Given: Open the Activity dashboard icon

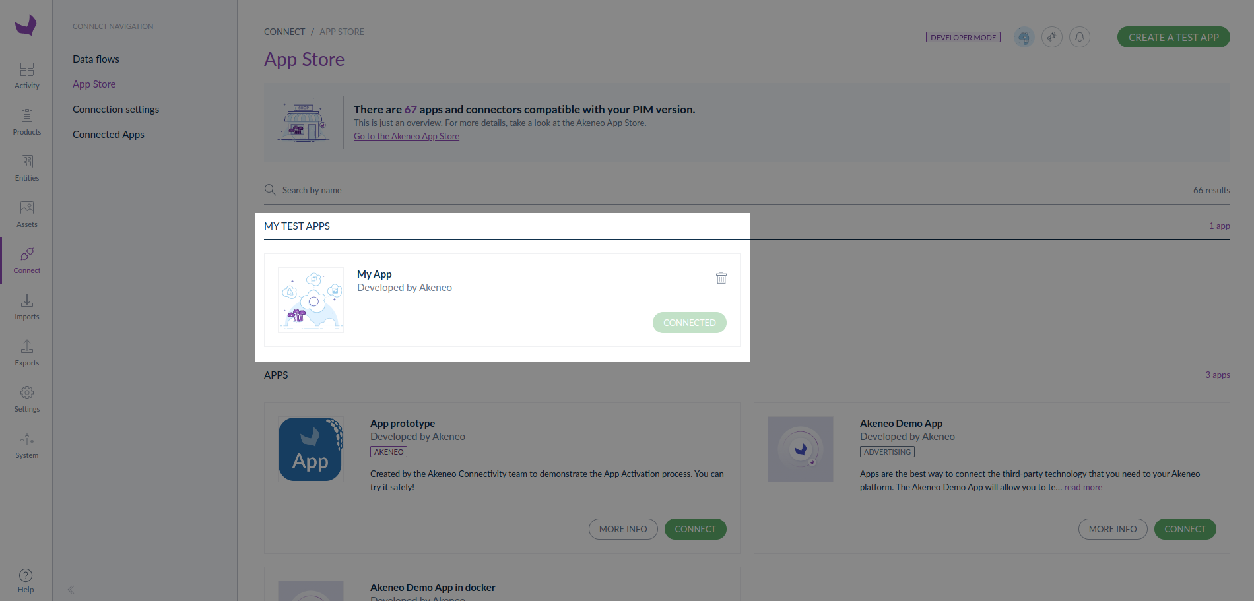Looking at the screenshot, I should coord(26,69).
